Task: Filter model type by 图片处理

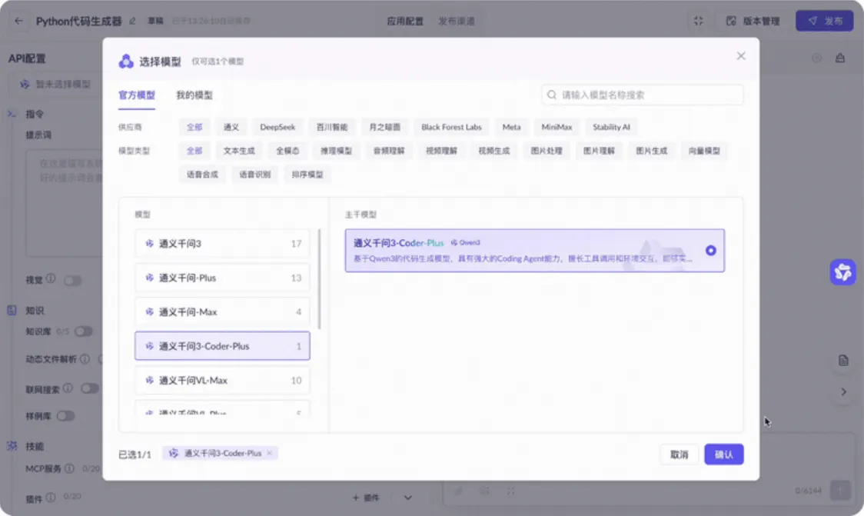Action: click(x=547, y=151)
